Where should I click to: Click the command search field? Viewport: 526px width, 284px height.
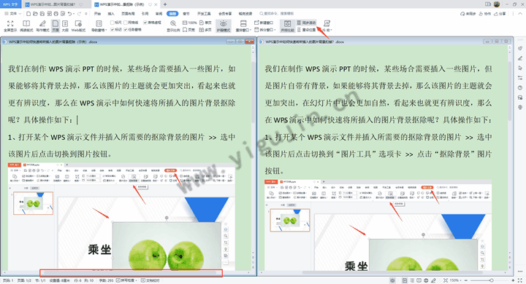(x=277, y=14)
